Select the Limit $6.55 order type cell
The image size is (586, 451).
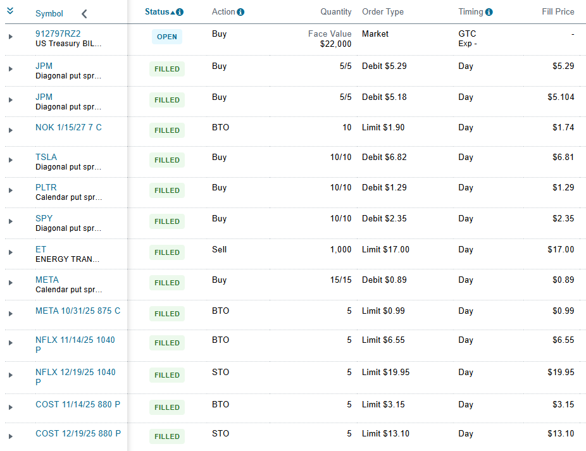383,340
